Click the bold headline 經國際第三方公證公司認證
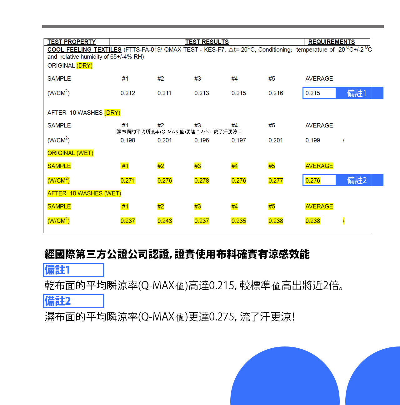This screenshot has height=405, width=400. 177,254
